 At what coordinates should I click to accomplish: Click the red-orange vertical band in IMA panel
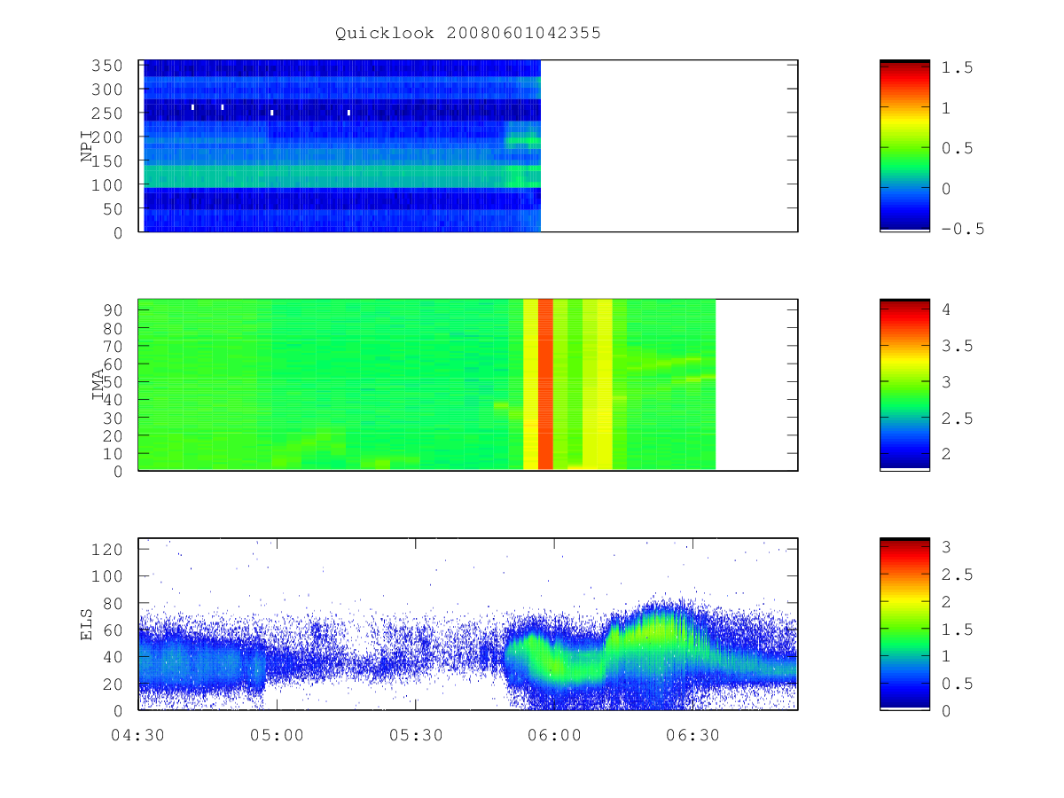545,385
